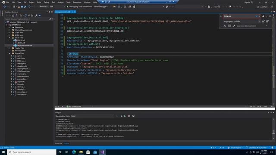Select debugger.c in Source Files

pos(22,64)
